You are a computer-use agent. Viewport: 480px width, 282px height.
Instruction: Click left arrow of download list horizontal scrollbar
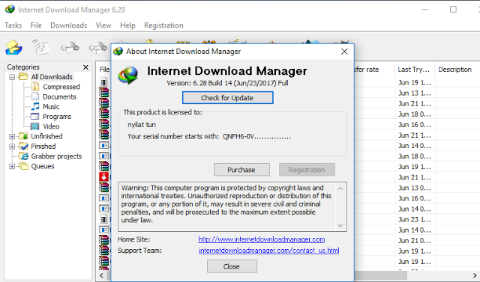tap(101, 275)
